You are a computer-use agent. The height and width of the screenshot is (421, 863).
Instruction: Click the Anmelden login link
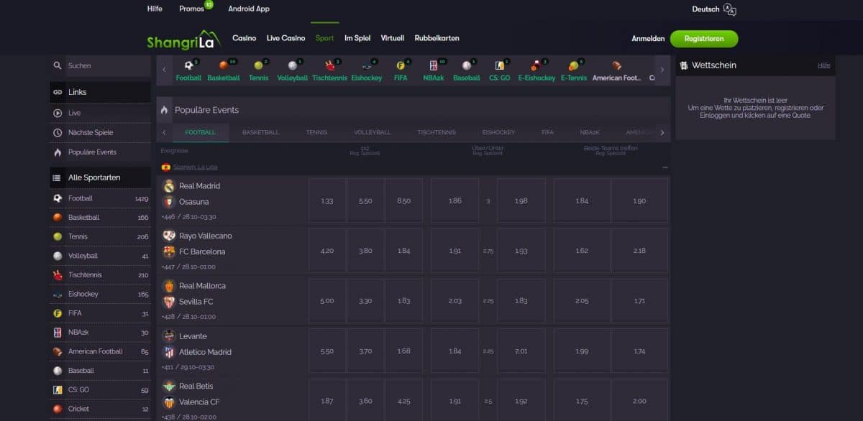648,39
